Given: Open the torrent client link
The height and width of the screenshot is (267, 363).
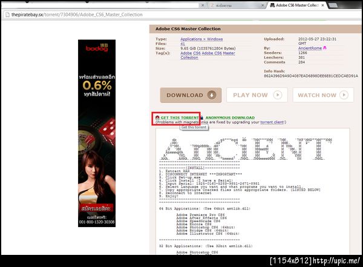Looking at the screenshot, I should tap(272, 122).
